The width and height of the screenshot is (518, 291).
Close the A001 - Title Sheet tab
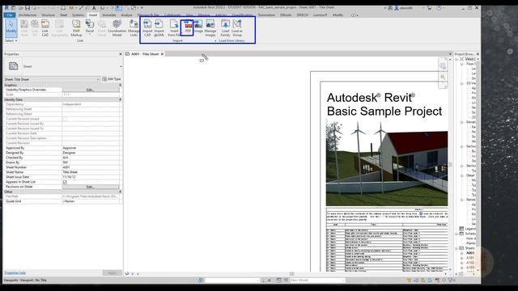(x=162, y=54)
